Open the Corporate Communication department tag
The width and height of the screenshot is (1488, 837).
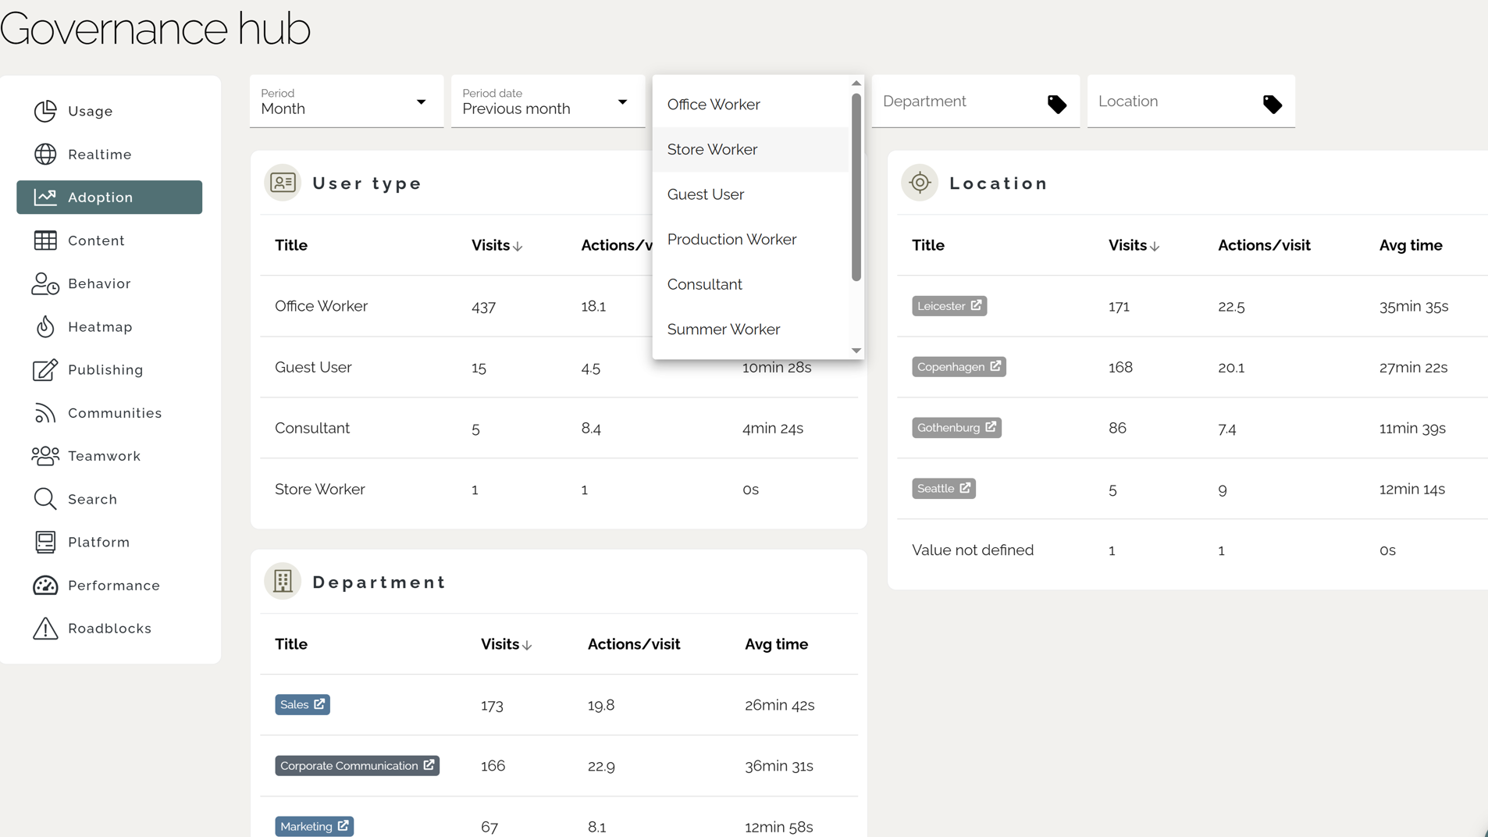[x=357, y=765]
